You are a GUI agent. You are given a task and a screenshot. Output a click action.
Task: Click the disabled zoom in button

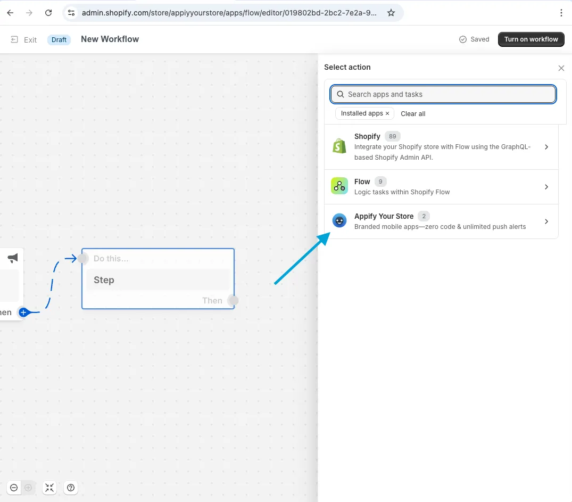click(28, 488)
